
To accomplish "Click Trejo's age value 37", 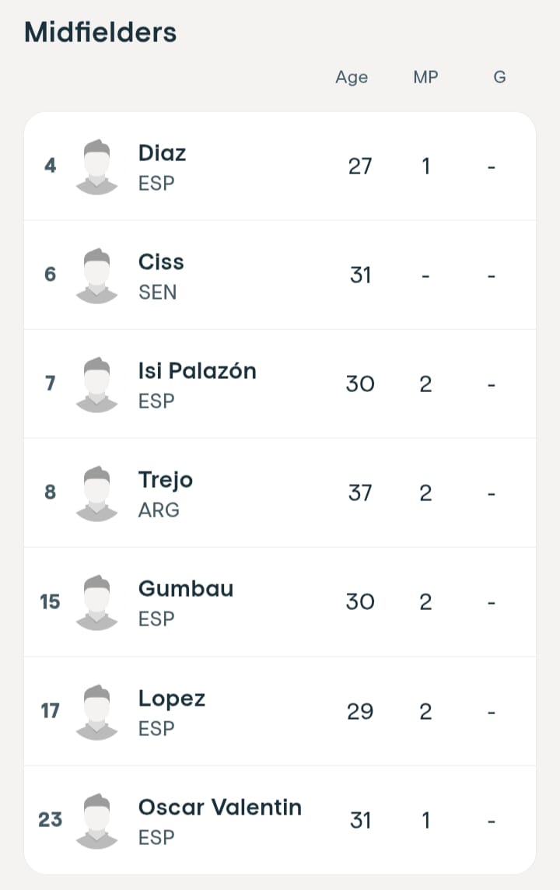I will 360,492.
